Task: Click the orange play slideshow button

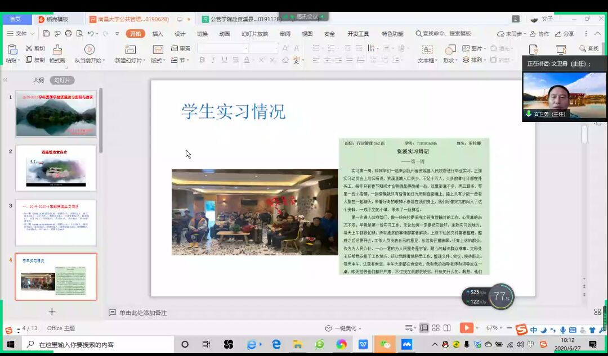Action: pos(467,328)
